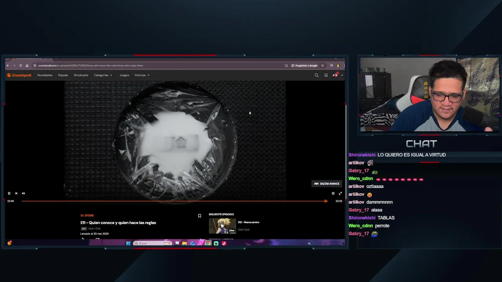Click the 14+ age rating badge
Viewport: 502px width, 282px height.
pos(84,228)
